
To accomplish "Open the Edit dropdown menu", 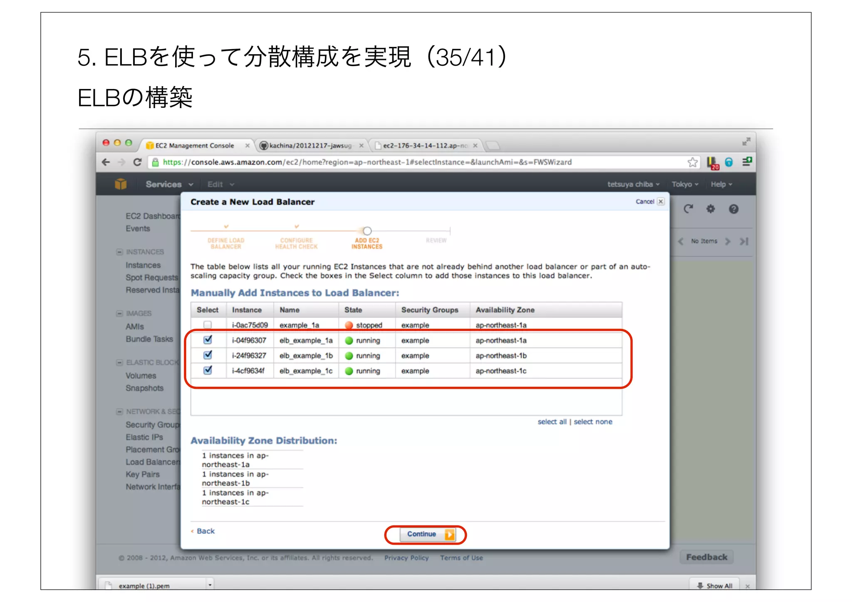I will [x=220, y=184].
